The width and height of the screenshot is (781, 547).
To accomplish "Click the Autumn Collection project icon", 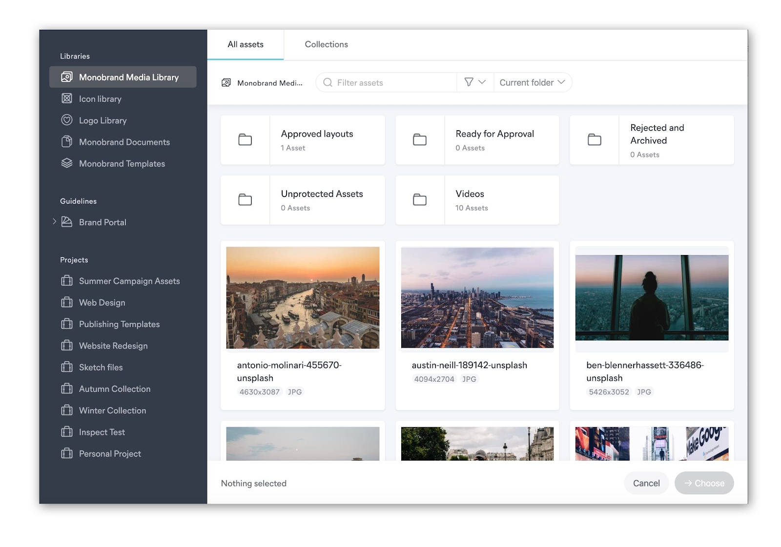I will [x=67, y=389].
